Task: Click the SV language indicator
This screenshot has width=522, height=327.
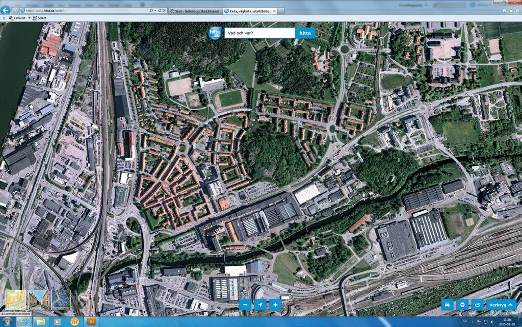Action: (x=465, y=321)
